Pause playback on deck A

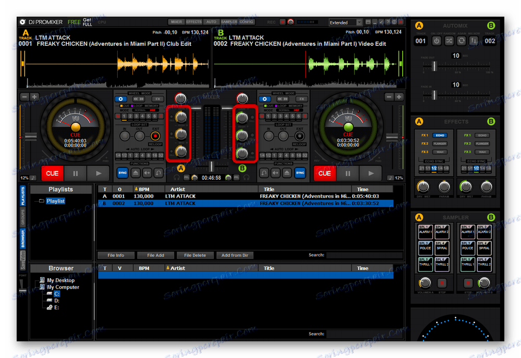76,173
